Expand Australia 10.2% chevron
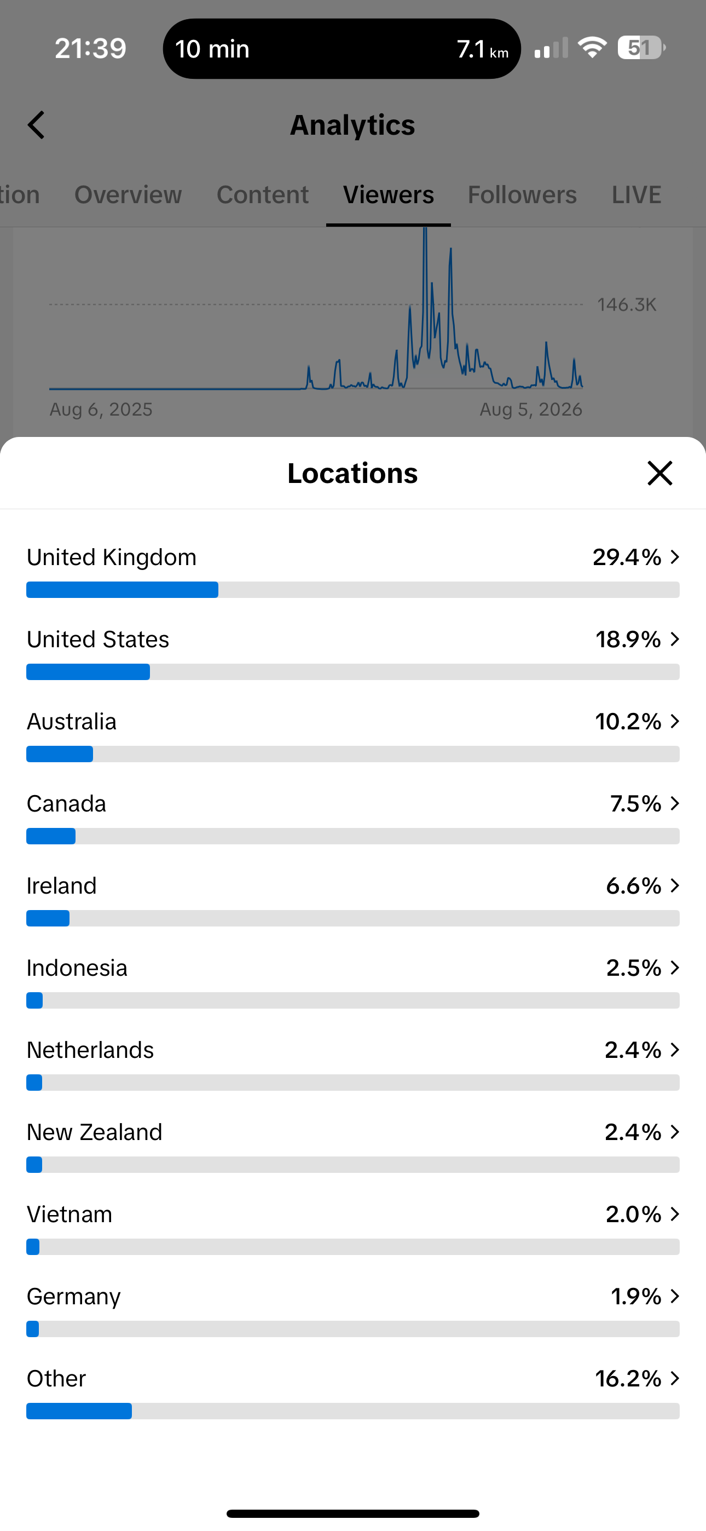This screenshot has width=706, height=1531. tap(674, 721)
